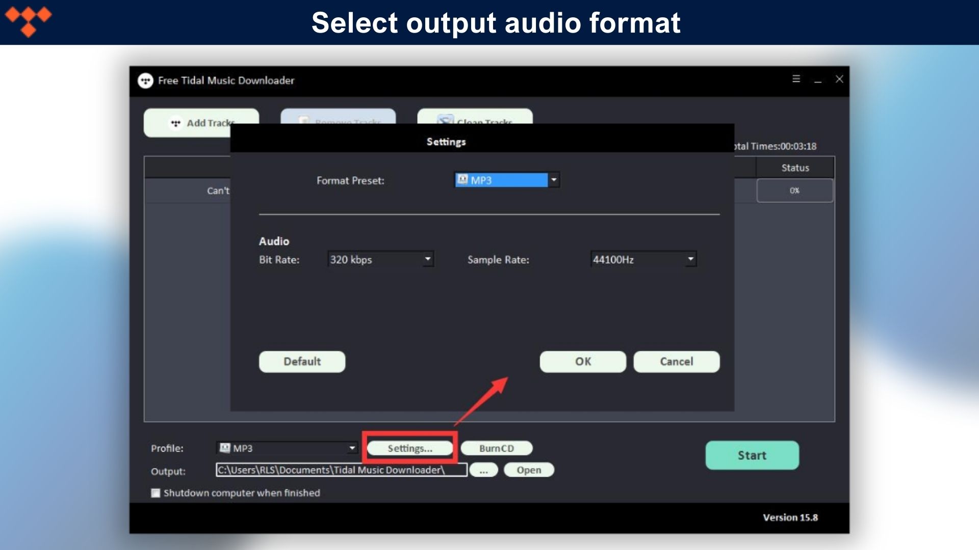
Task: Open the hamburger menu icon
Action: tap(796, 79)
